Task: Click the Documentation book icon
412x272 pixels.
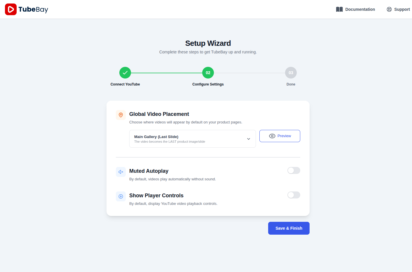Action: (x=339, y=9)
